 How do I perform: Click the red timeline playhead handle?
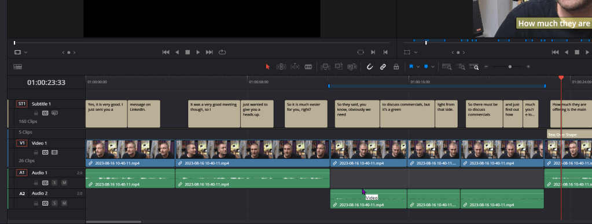561,77
